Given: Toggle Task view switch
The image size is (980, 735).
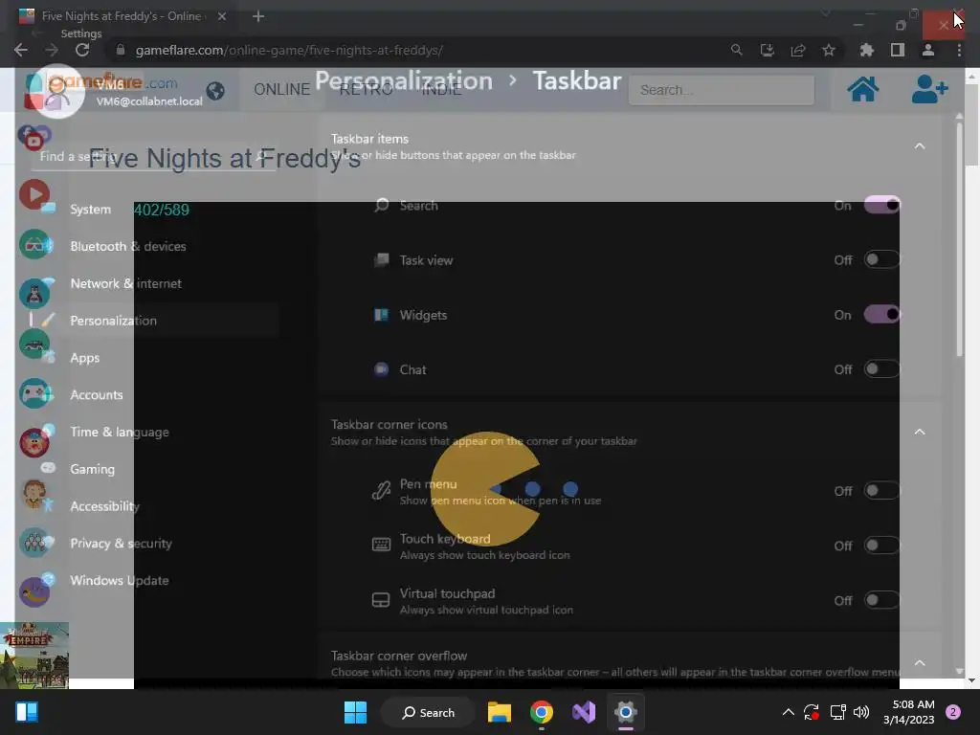Looking at the screenshot, I should [881, 259].
